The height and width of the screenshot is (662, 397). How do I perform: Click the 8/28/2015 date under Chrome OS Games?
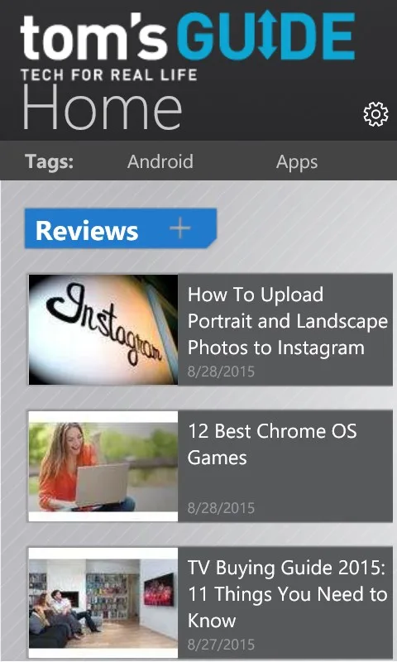(x=221, y=508)
